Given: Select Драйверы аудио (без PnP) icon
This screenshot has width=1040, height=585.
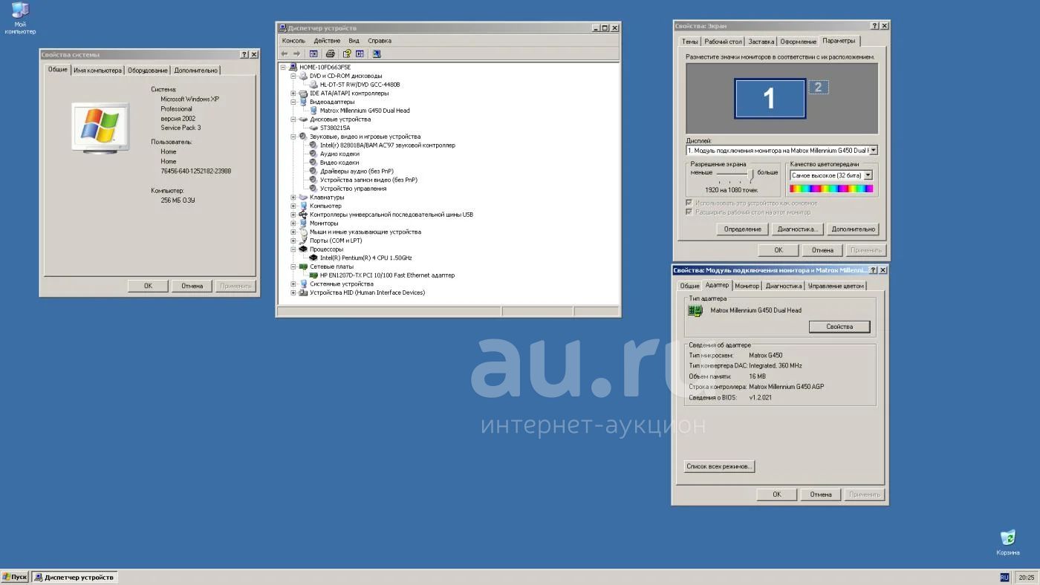Looking at the screenshot, I should coord(313,171).
